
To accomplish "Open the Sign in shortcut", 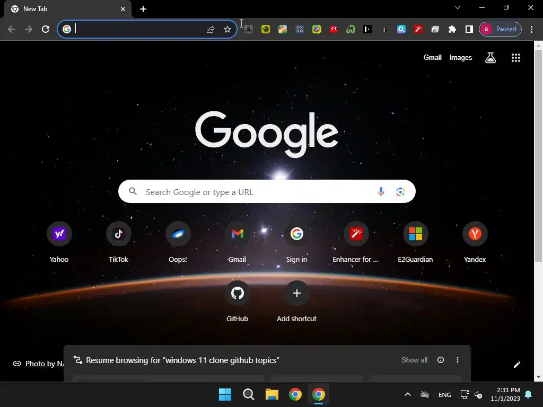I will pyautogui.click(x=297, y=242).
